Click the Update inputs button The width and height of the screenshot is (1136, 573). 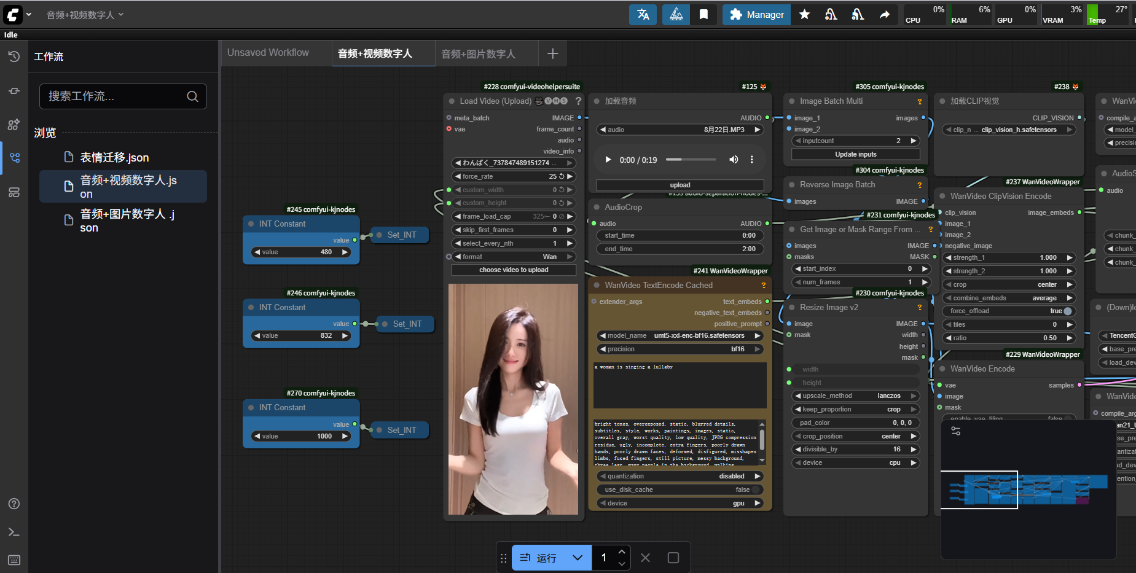click(855, 155)
